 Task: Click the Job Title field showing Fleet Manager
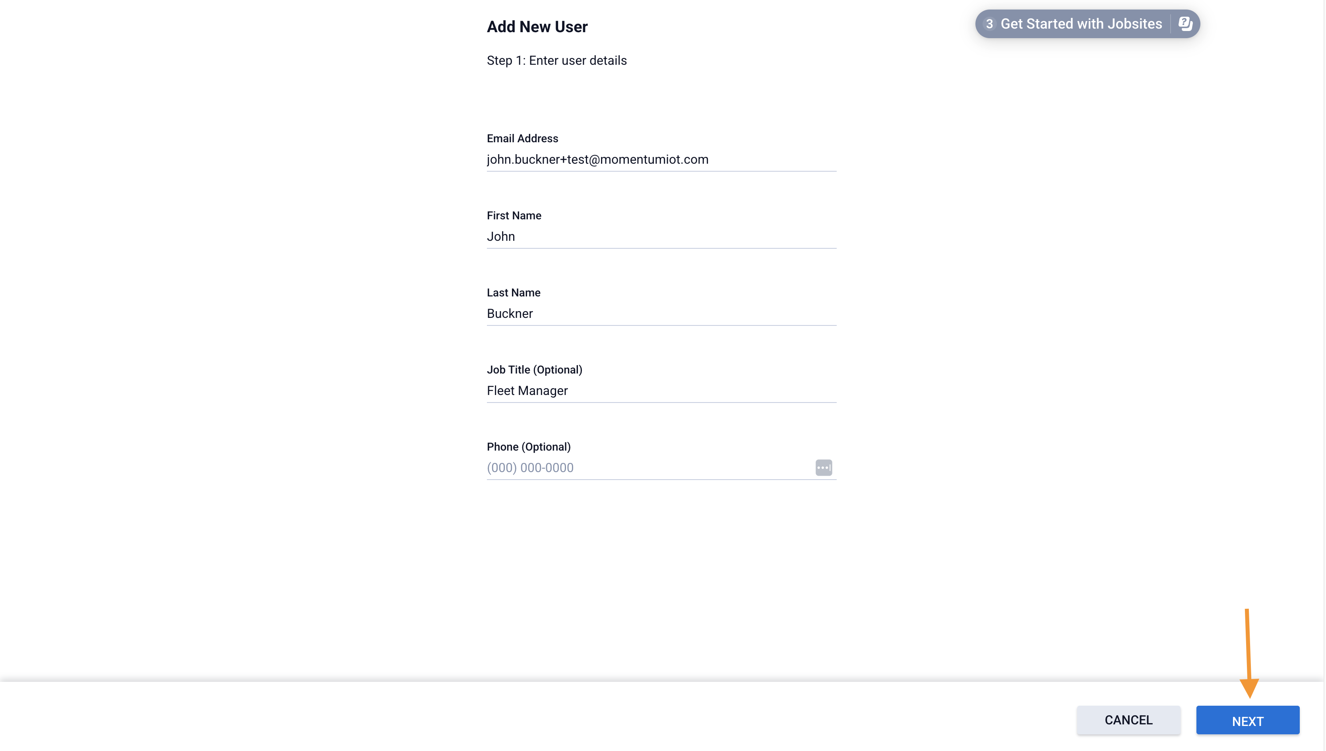[661, 391]
